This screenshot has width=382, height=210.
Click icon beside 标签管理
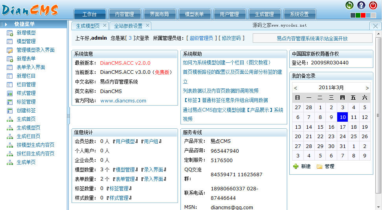point(10,102)
